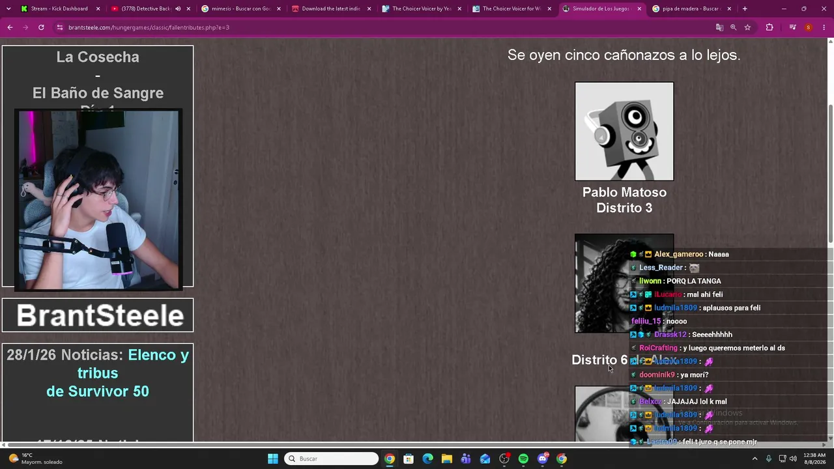The height and width of the screenshot is (469, 834).
Task: Select the Pablo Matoso name text
Action: tap(624, 192)
